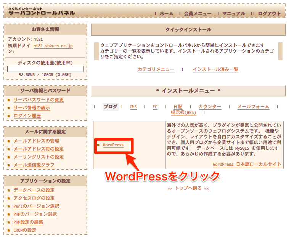Click the メールに関する設定 panel heading

tap(45, 132)
